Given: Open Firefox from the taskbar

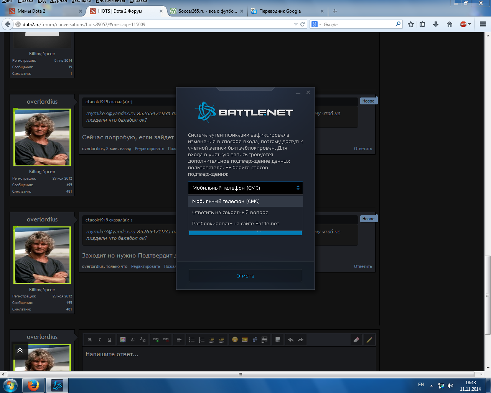Looking at the screenshot, I should tap(33, 385).
